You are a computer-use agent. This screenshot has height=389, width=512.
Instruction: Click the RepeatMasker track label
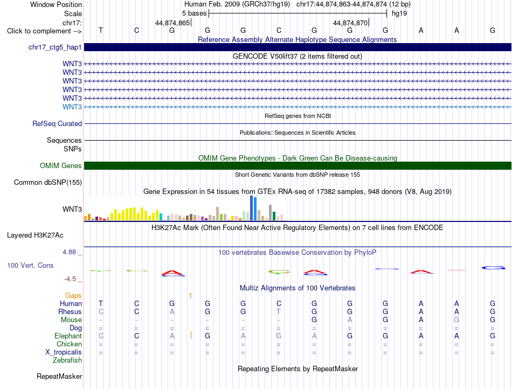[x=59, y=376]
